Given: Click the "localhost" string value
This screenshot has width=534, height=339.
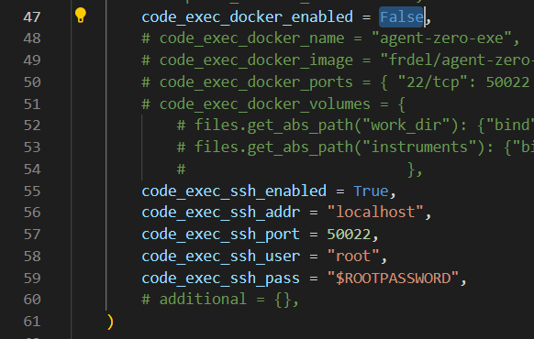Looking at the screenshot, I should coord(375,213).
